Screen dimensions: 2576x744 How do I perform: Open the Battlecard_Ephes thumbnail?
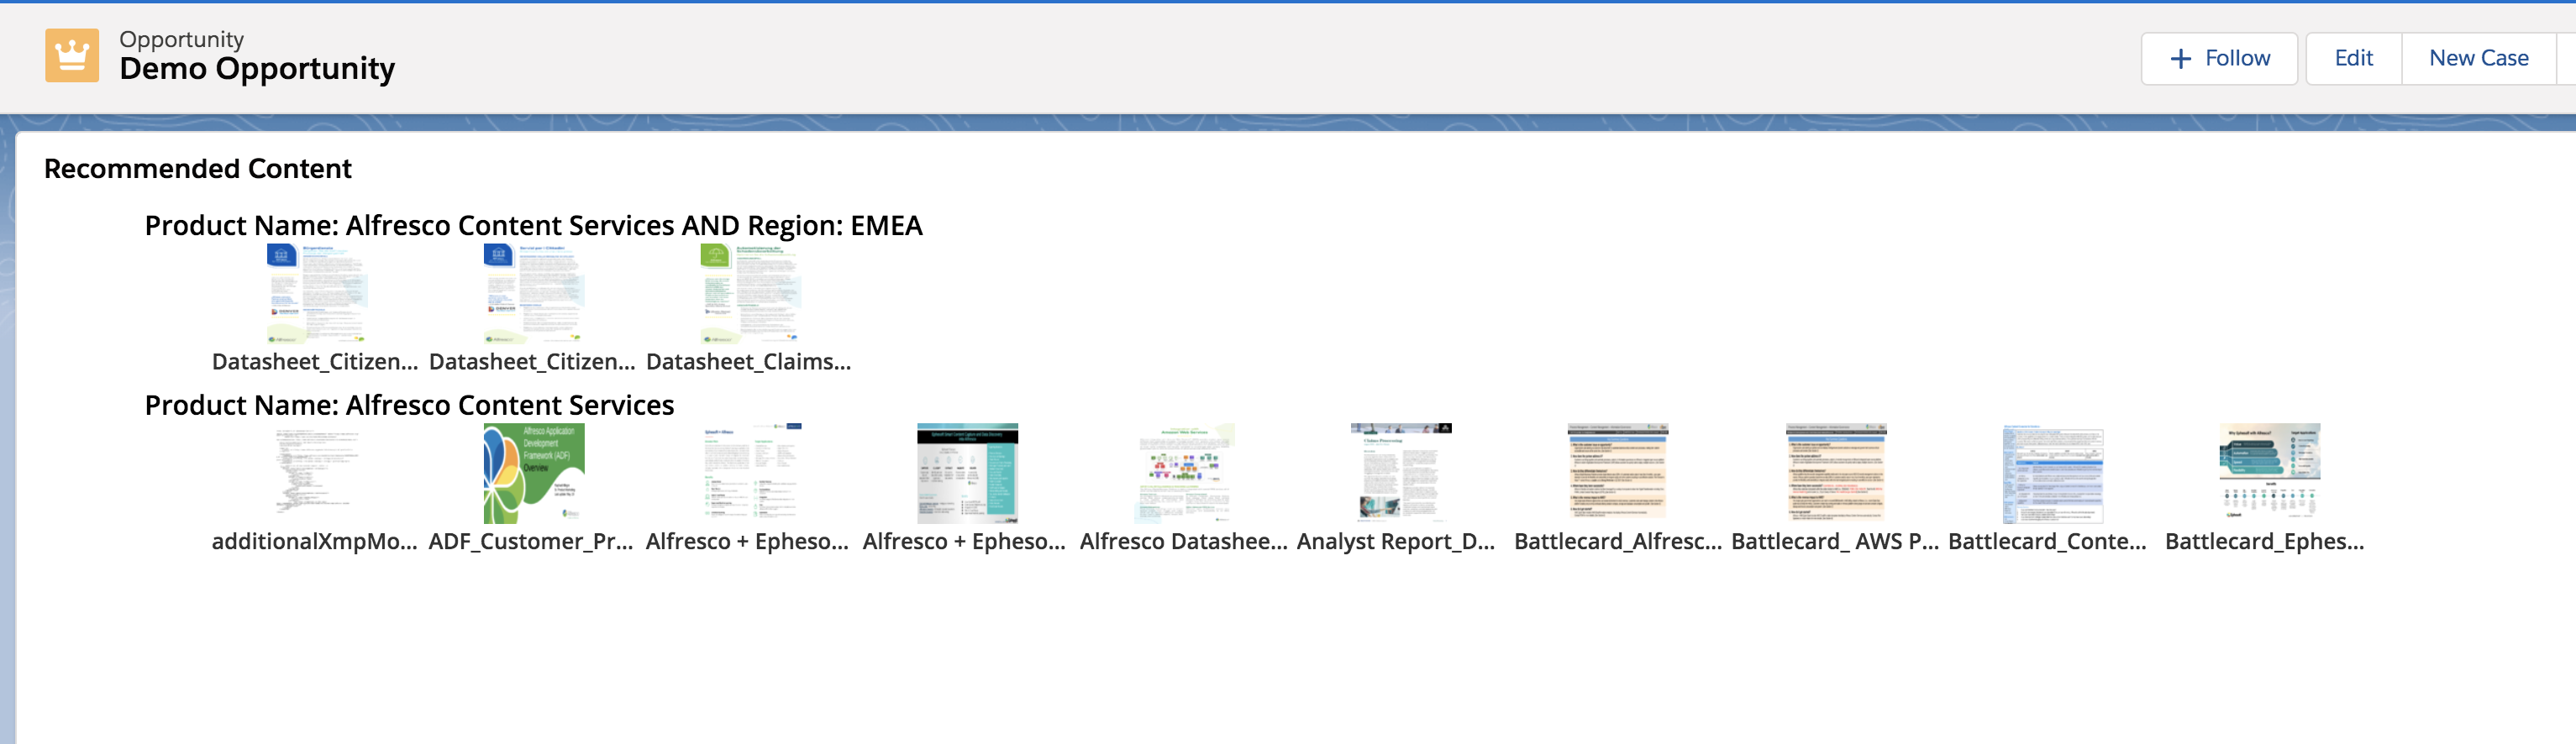coord(2268,472)
